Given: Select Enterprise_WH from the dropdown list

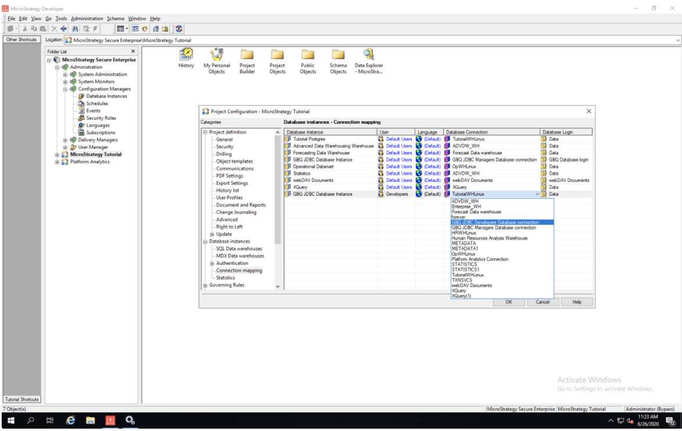Looking at the screenshot, I should coord(466,207).
